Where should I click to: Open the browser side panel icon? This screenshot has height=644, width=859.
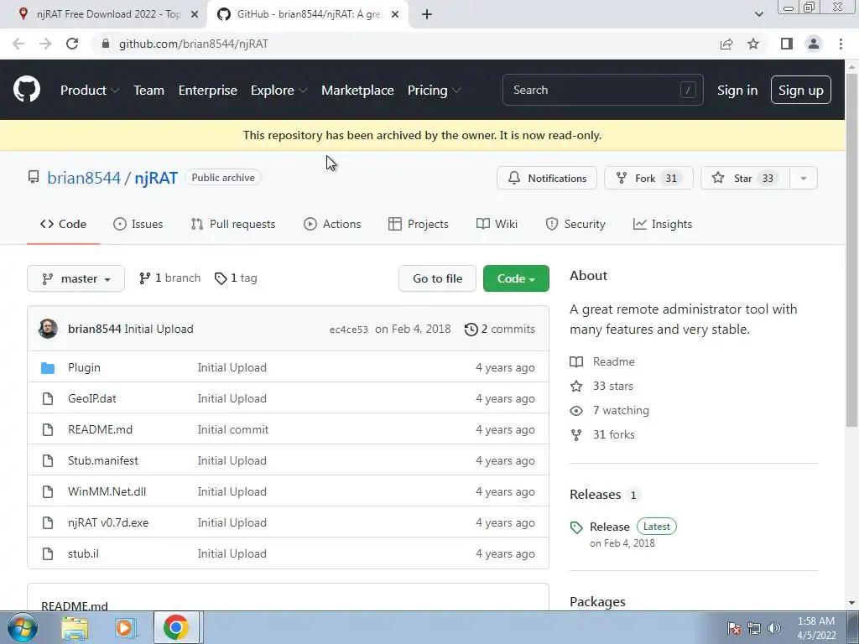[x=787, y=44]
